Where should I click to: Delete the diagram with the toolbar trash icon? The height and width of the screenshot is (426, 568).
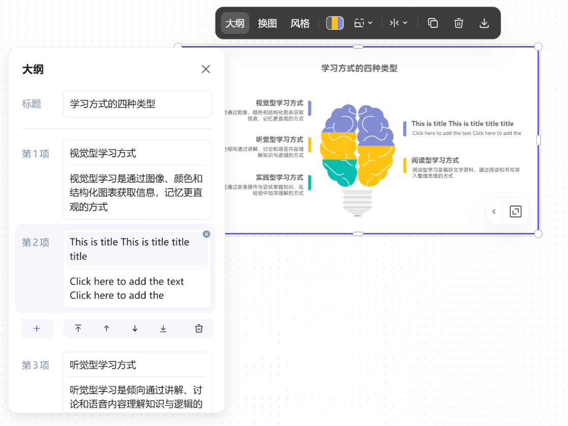click(458, 23)
